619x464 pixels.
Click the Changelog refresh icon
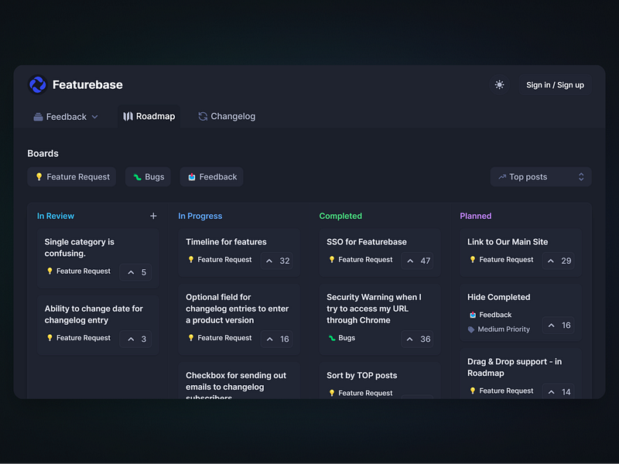point(201,116)
